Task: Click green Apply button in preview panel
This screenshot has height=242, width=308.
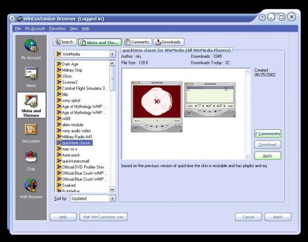Action: click(268, 156)
